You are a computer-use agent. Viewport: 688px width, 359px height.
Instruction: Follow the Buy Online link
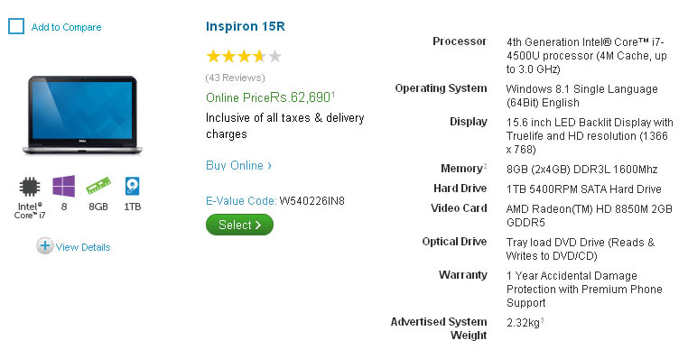click(x=235, y=165)
